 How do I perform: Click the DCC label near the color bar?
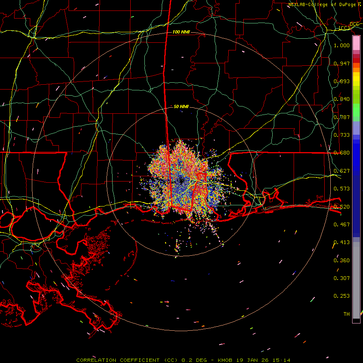click(354, 24)
